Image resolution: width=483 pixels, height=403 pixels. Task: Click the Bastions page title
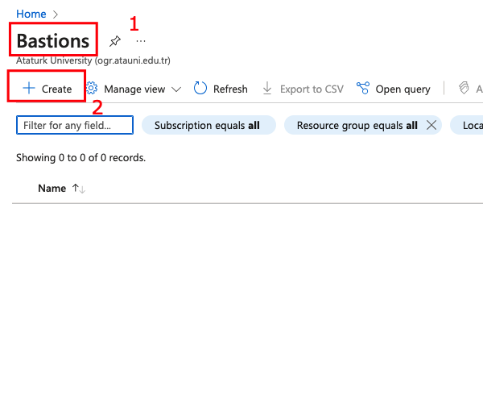[54, 40]
